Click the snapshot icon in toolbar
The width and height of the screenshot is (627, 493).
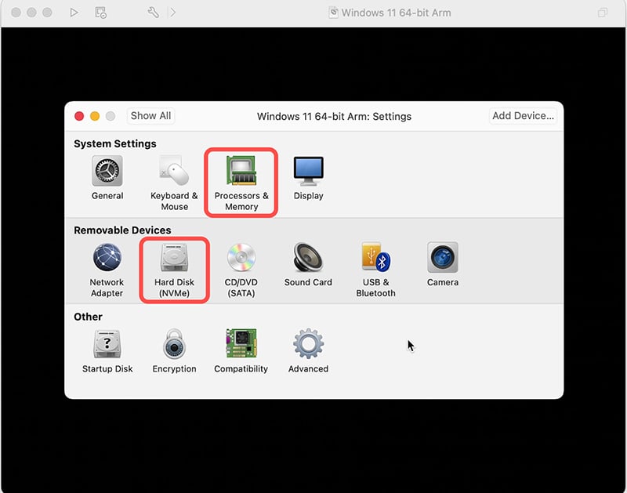100,13
